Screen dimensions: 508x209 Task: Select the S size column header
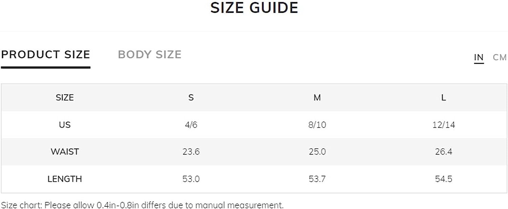(x=191, y=98)
